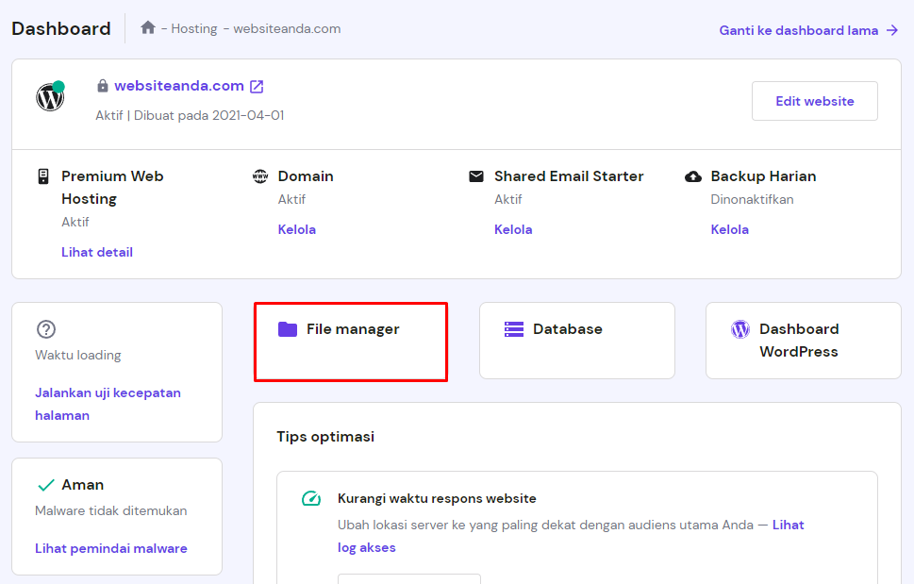Click the green status dot on the site avatar

63,84
